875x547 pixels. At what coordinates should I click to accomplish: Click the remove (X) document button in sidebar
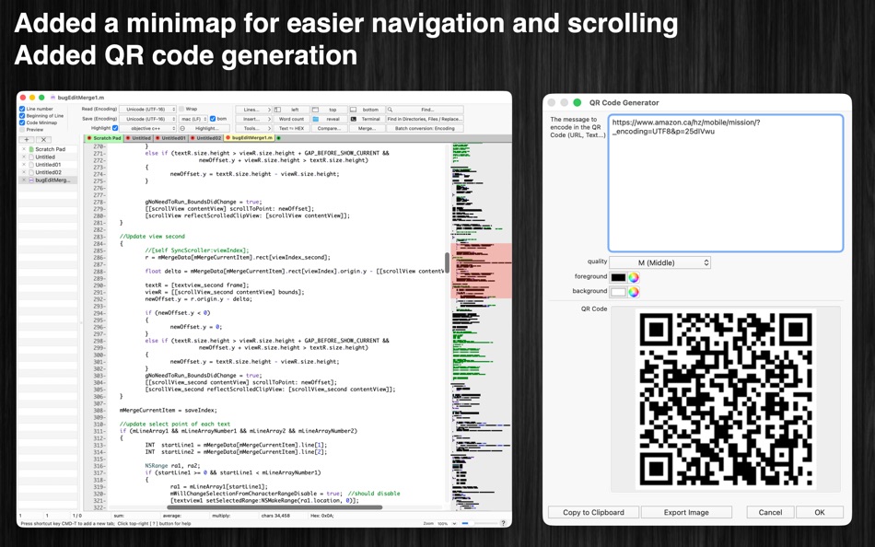(43, 140)
